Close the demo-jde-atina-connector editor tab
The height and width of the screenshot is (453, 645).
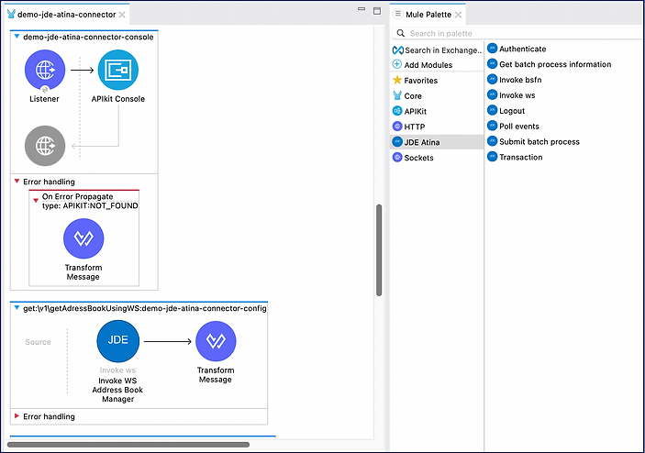tap(122, 15)
